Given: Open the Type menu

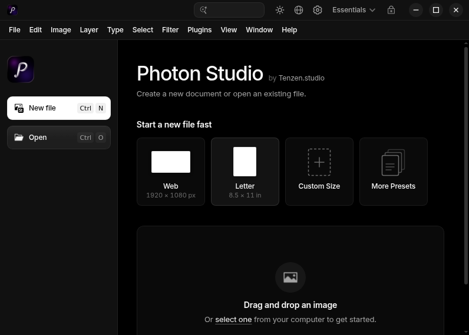Looking at the screenshot, I should [x=115, y=30].
